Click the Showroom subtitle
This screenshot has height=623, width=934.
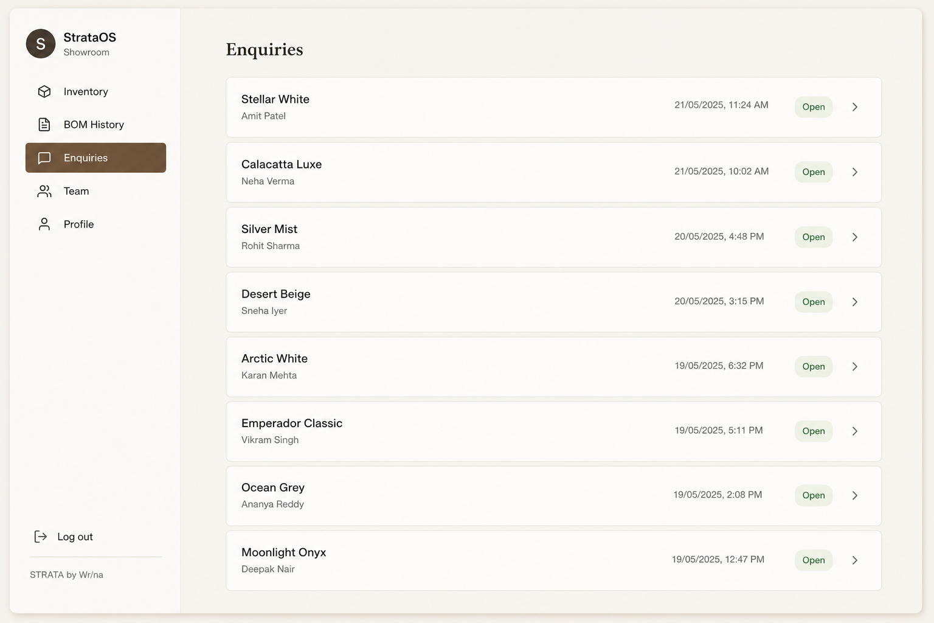86,52
